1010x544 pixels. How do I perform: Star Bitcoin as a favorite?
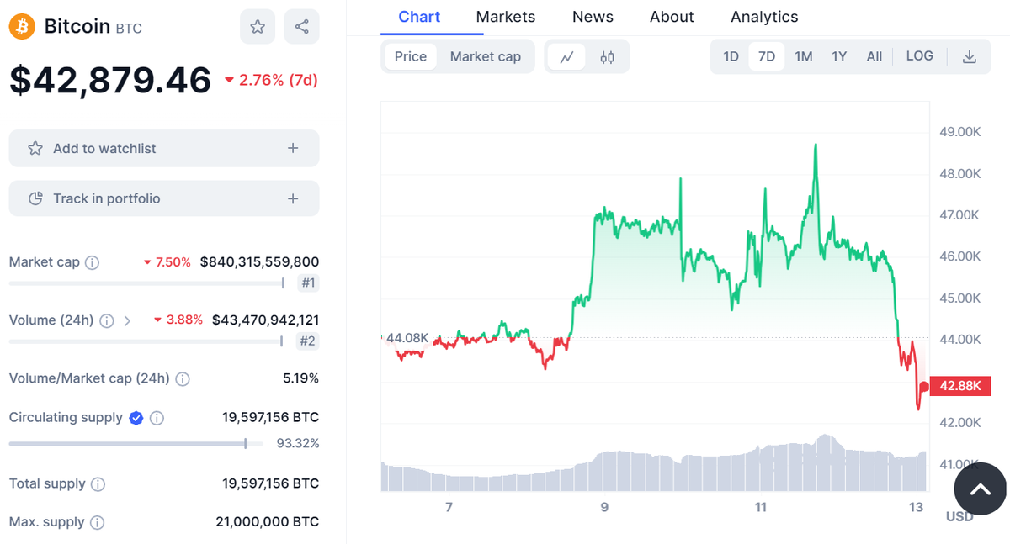pyautogui.click(x=258, y=27)
